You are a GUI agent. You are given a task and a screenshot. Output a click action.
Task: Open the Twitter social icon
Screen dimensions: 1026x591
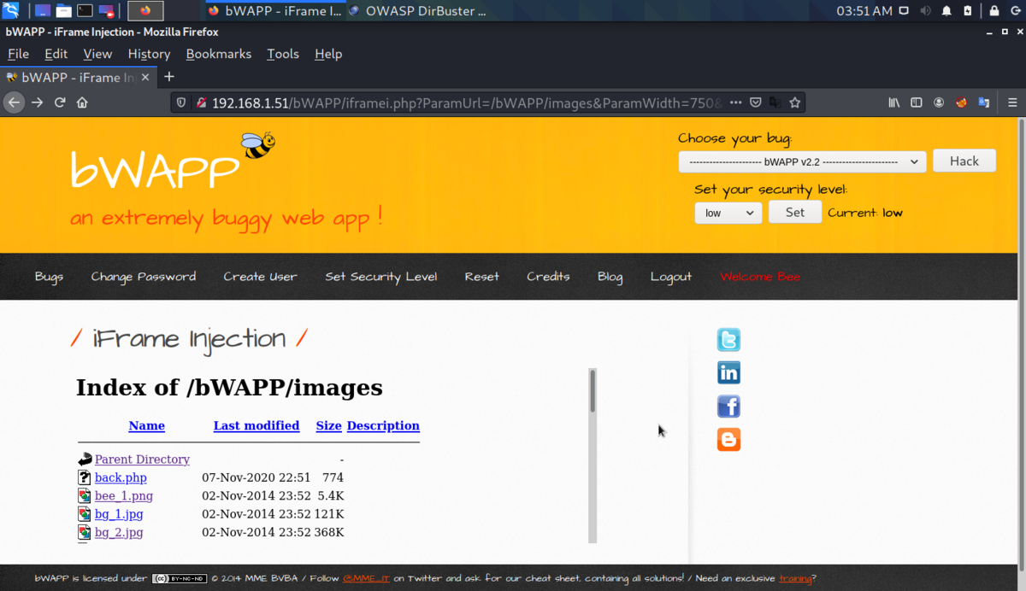728,340
